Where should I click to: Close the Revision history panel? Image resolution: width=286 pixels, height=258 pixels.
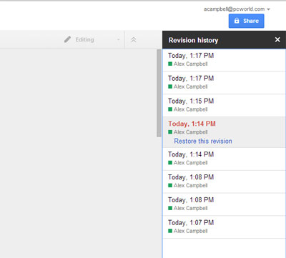pyautogui.click(x=277, y=39)
